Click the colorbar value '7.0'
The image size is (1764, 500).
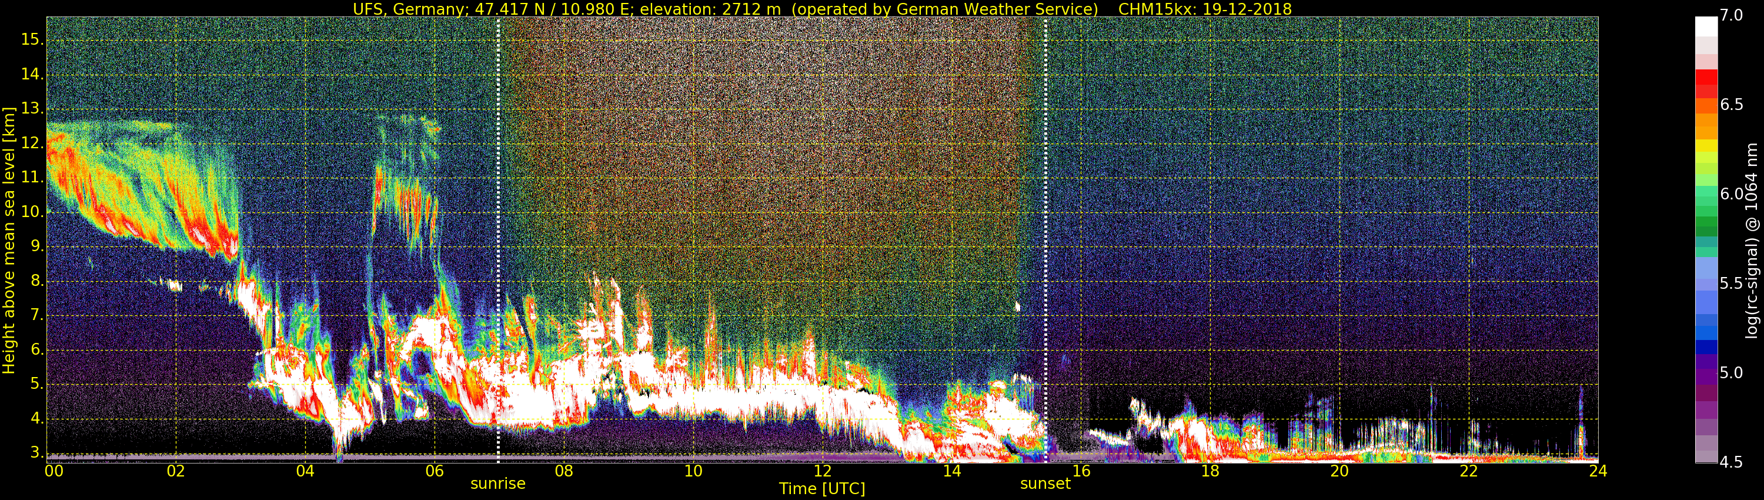1731,16
